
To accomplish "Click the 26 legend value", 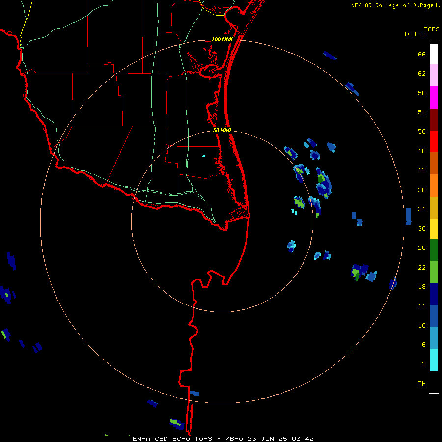I will (x=422, y=248).
